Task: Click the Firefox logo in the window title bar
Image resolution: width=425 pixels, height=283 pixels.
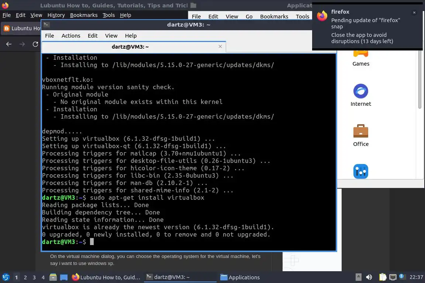Action: pos(5,5)
